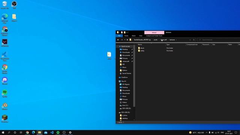Navigate to VanillaTweaks zip in breadcrumb

coord(142,40)
